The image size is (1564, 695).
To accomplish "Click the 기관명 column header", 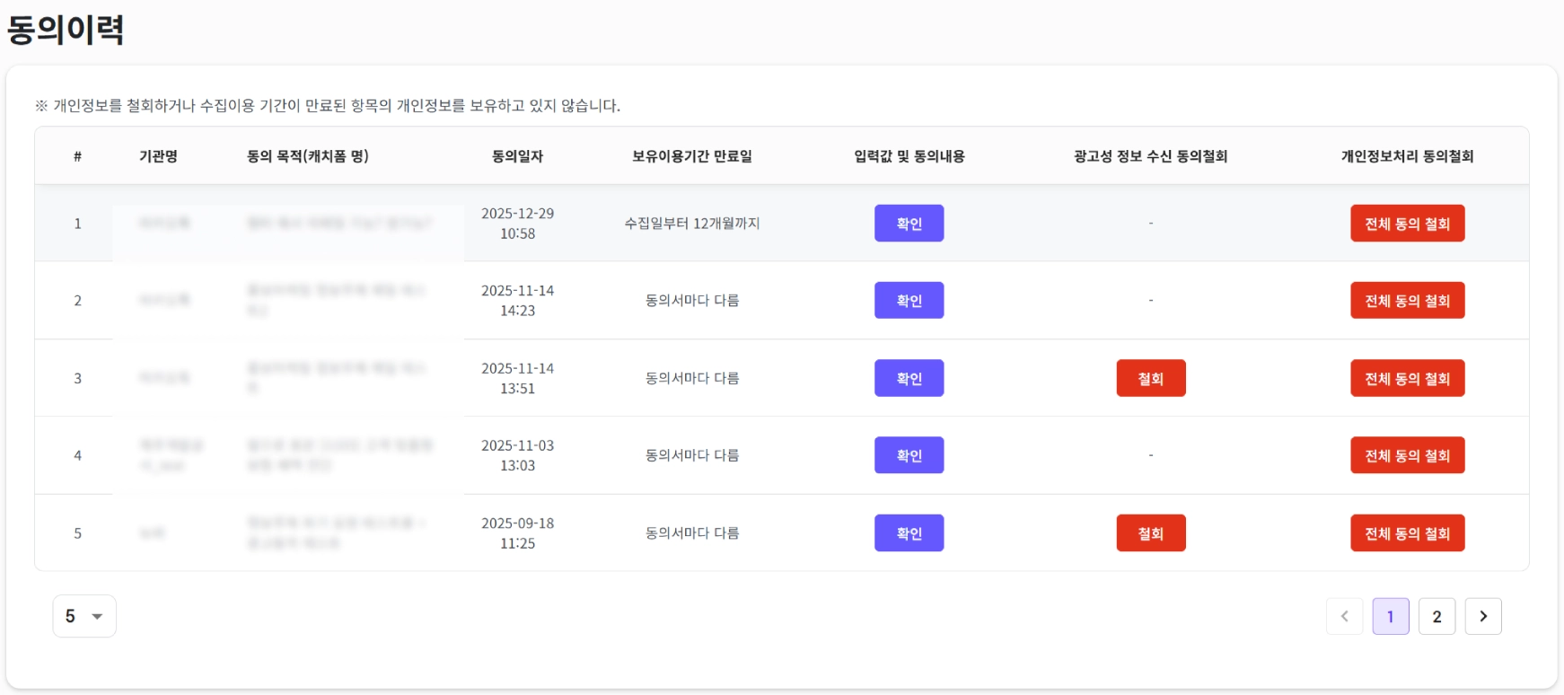I will (x=158, y=156).
